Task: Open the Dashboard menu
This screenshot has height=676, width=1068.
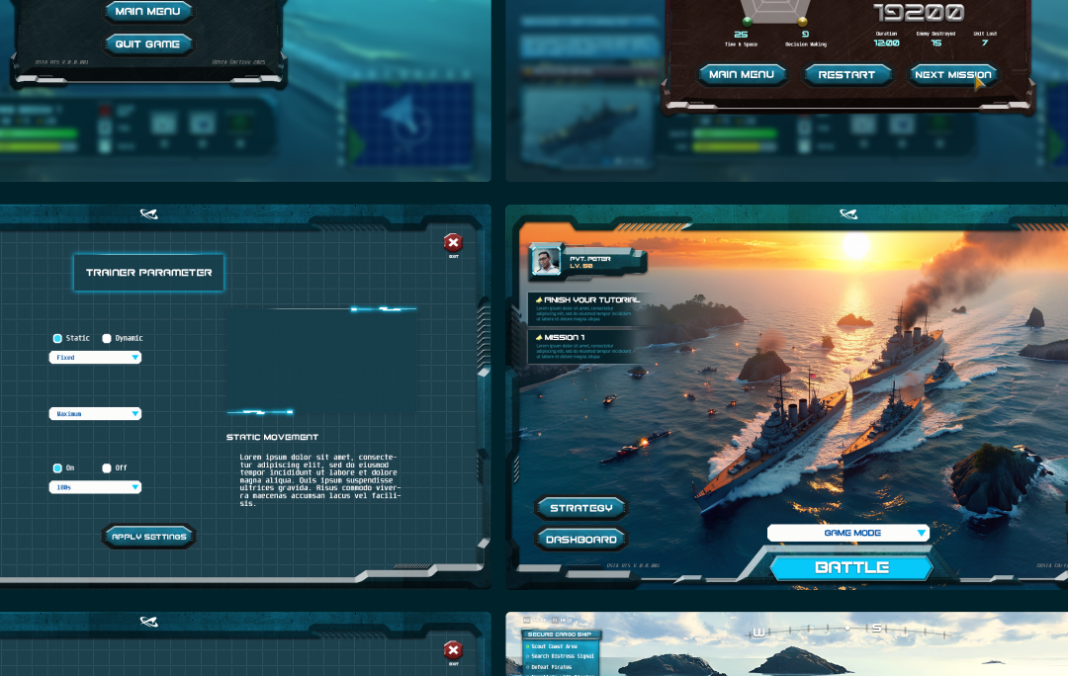Action: pos(581,540)
